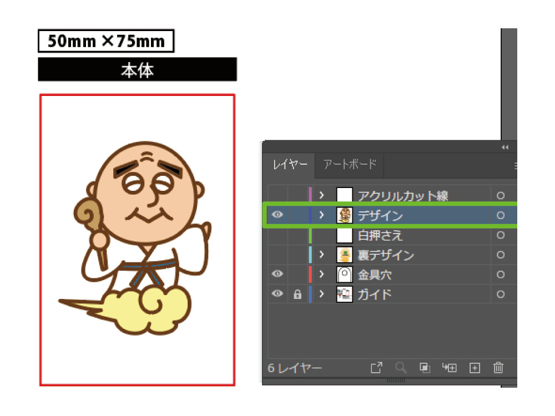The width and height of the screenshot is (555, 416).
Task: Expand the ガイド layer
Action: 321,294
